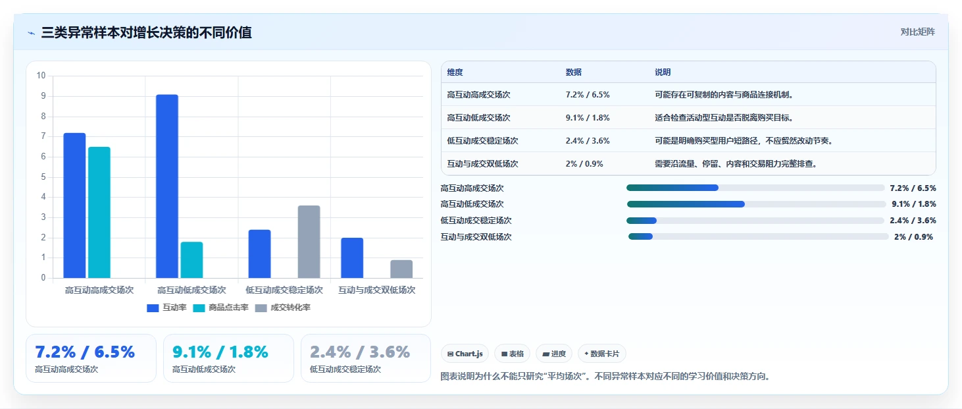The image size is (962, 409).
Task: Click the 表格 tag chip
Action: (x=512, y=354)
